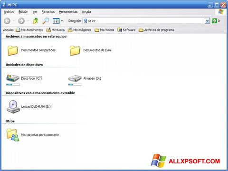Click the Archivos almacenados en este equipo header
Viewport: 228px width, 171px height.
[x=36, y=37]
